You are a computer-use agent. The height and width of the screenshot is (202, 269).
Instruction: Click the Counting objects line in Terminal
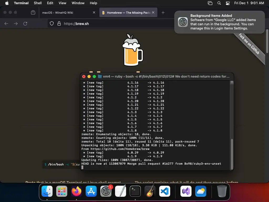[122, 138]
